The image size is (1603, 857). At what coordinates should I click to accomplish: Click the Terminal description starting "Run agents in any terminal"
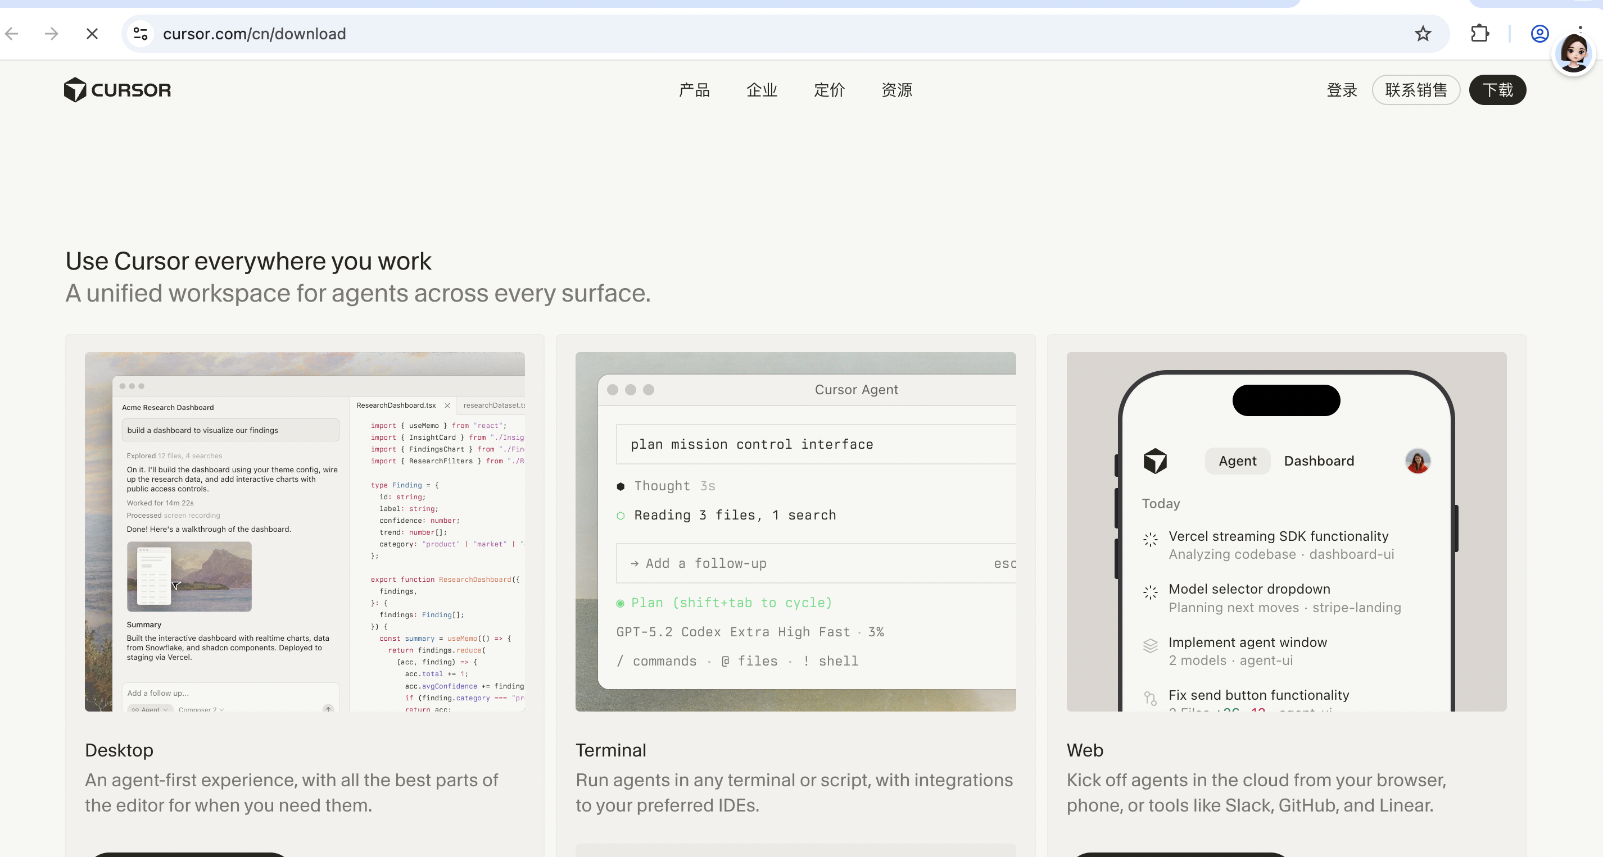(x=794, y=792)
